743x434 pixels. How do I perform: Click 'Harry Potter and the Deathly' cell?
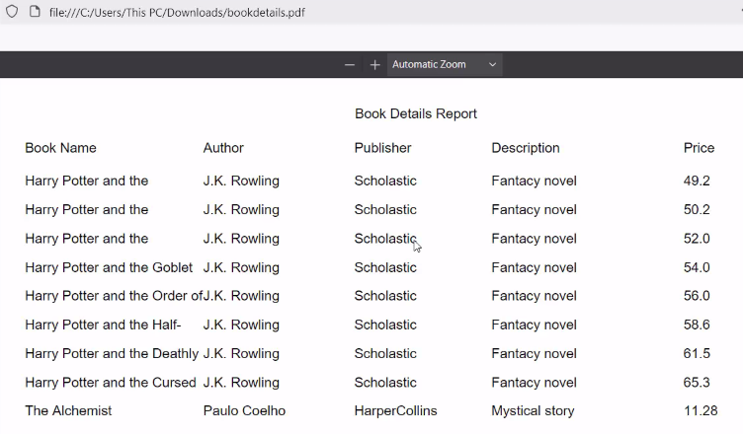tap(112, 354)
